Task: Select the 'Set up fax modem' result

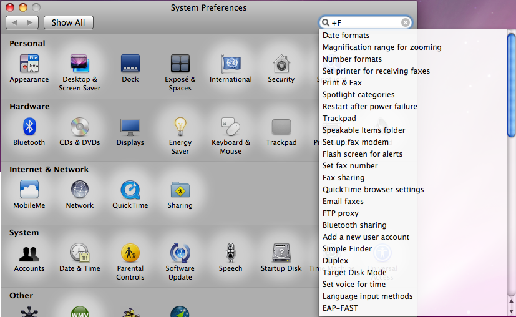Action: click(x=356, y=142)
